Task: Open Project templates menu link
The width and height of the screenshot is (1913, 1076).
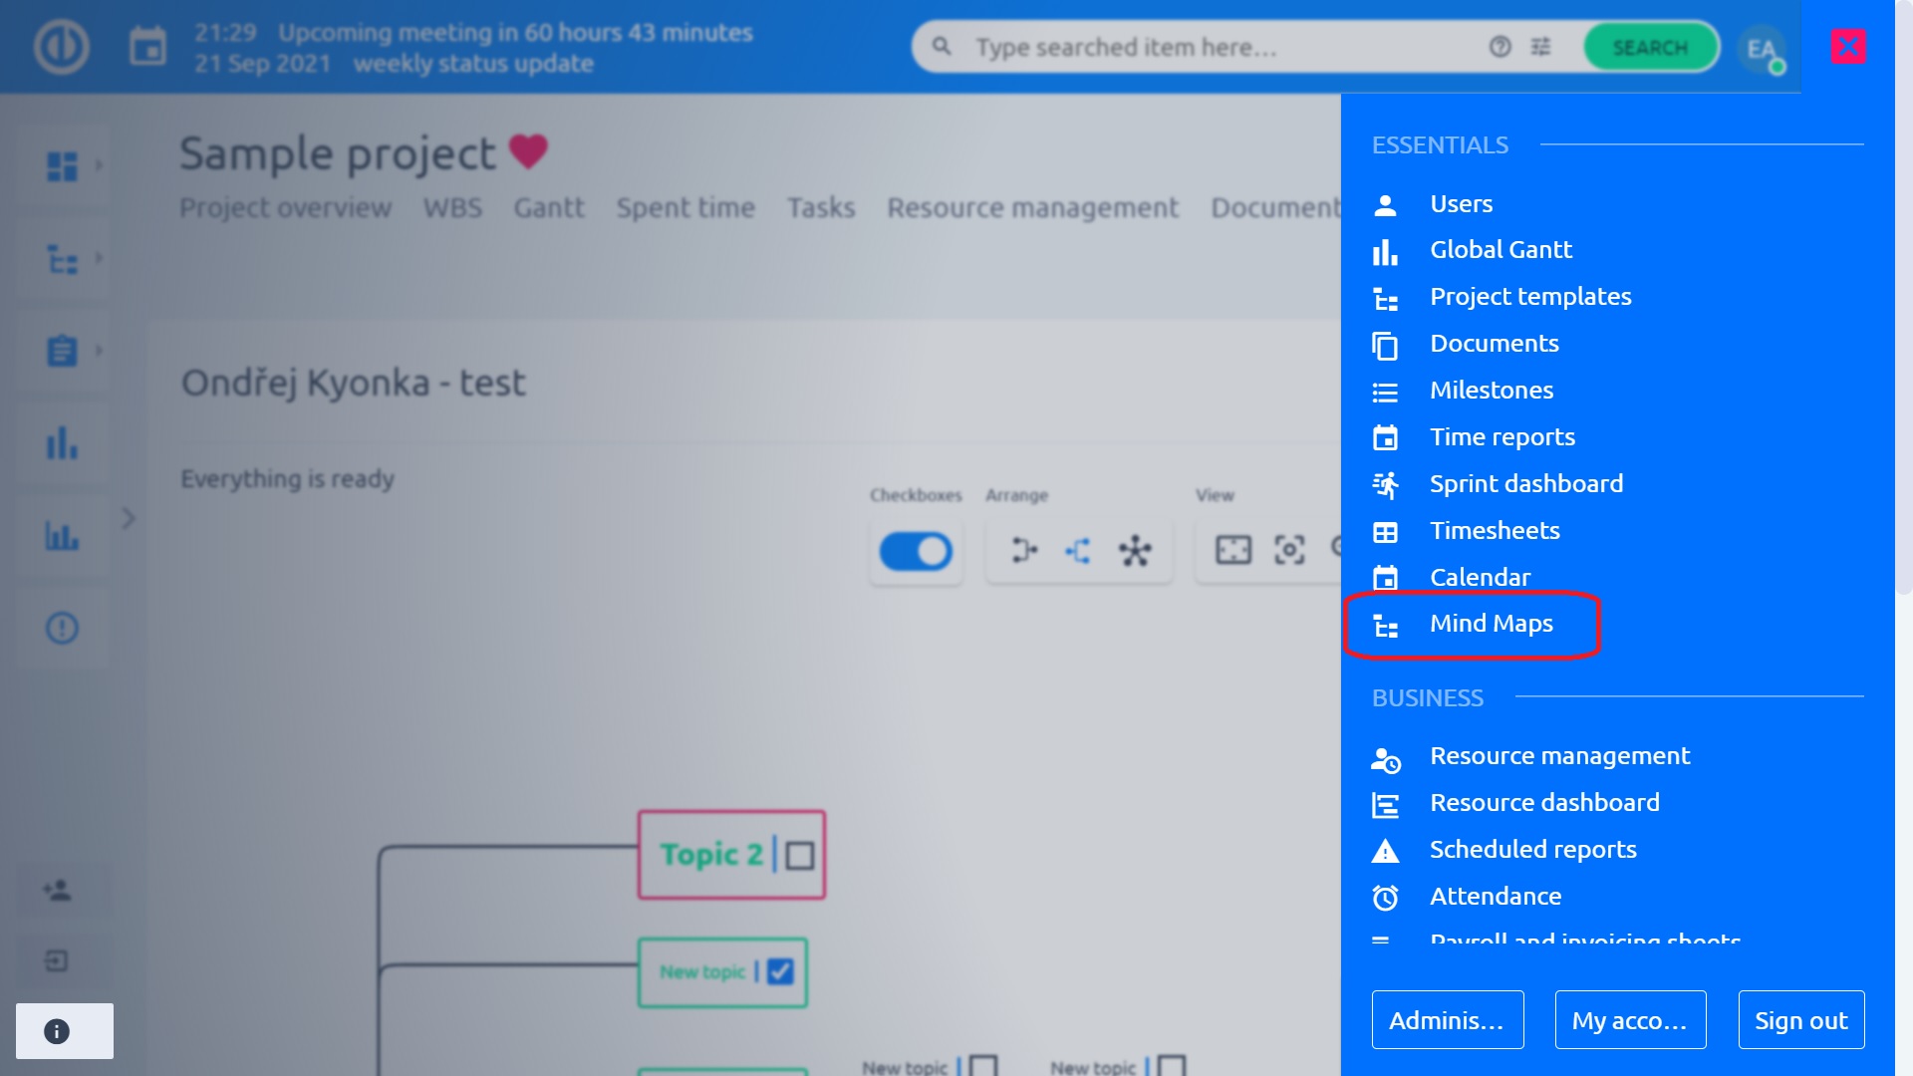Action: tap(1530, 297)
